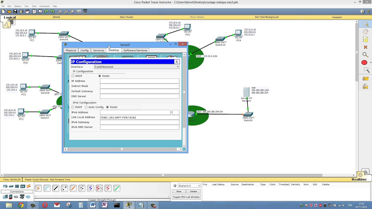
Task: Open the Scenario 0 dropdown
Action: pyautogui.click(x=189, y=186)
